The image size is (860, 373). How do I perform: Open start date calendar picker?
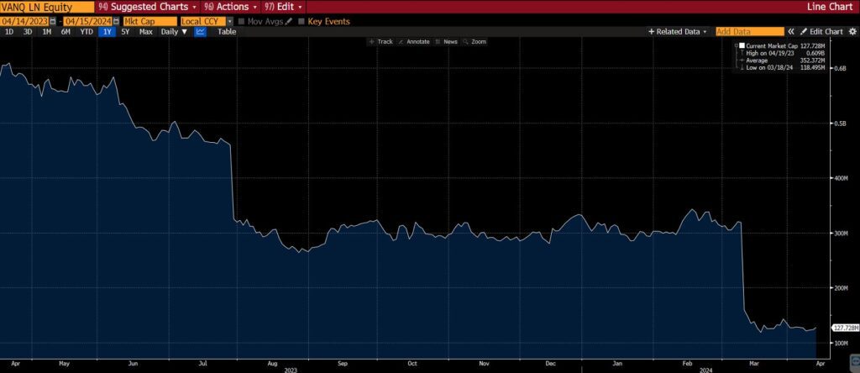tap(54, 20)
